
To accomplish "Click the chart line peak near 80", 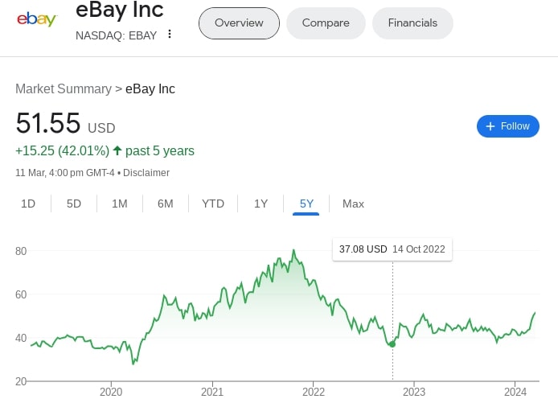I will click(293, 251).
